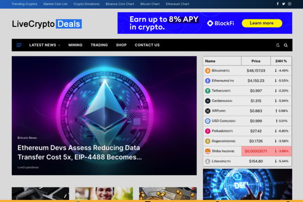Click the Litecoin coin icon
The width and height of the screenshot is (303, 202).
[x=208, y=161]
